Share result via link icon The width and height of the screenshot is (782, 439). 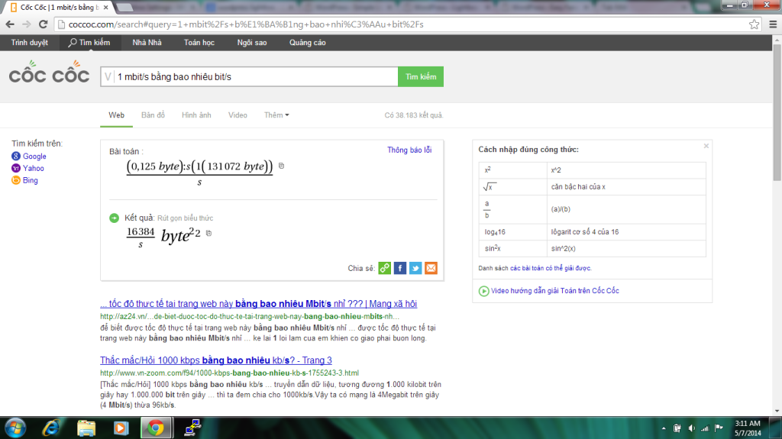385,268
